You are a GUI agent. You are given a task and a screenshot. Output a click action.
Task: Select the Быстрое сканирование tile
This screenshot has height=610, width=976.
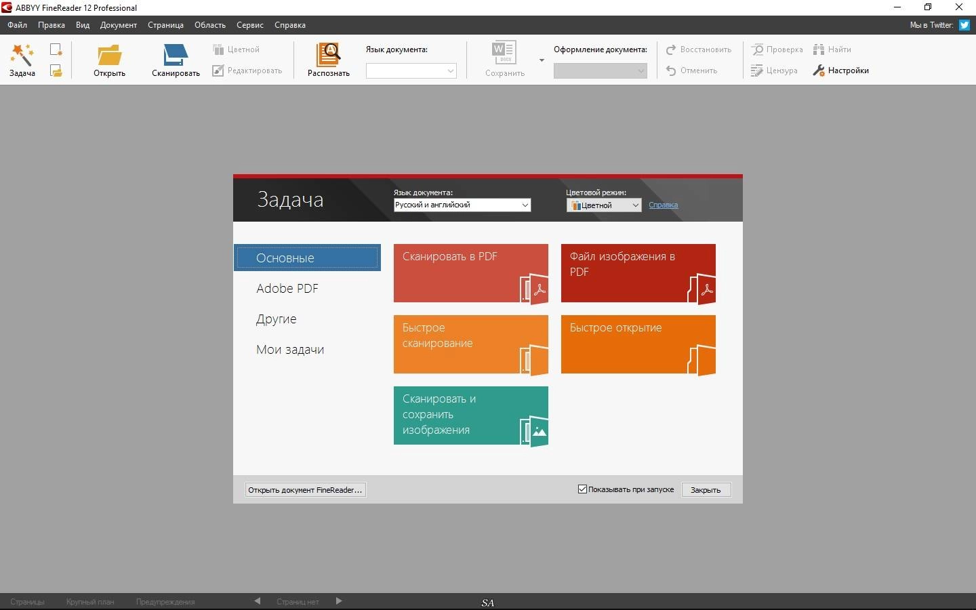[470, 344]
